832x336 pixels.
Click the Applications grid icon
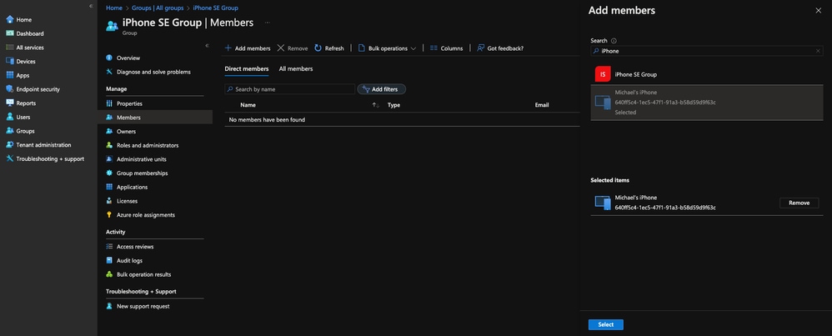click(109, 187)
